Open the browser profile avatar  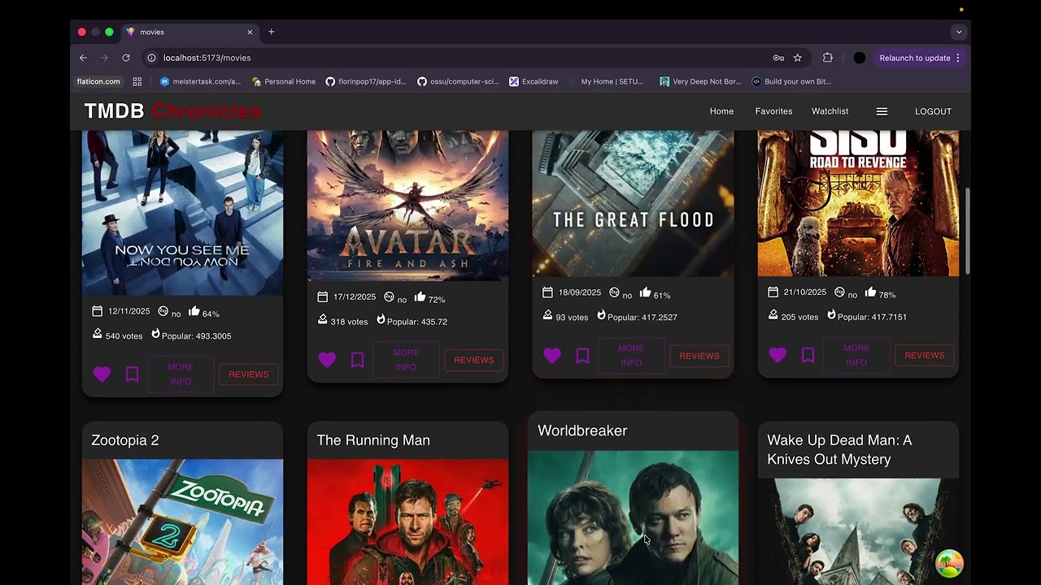[x=860, y=58]
